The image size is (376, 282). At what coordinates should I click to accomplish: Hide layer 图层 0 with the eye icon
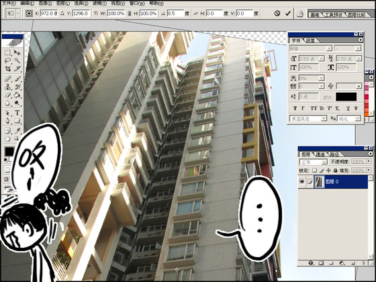click(302, 181)
